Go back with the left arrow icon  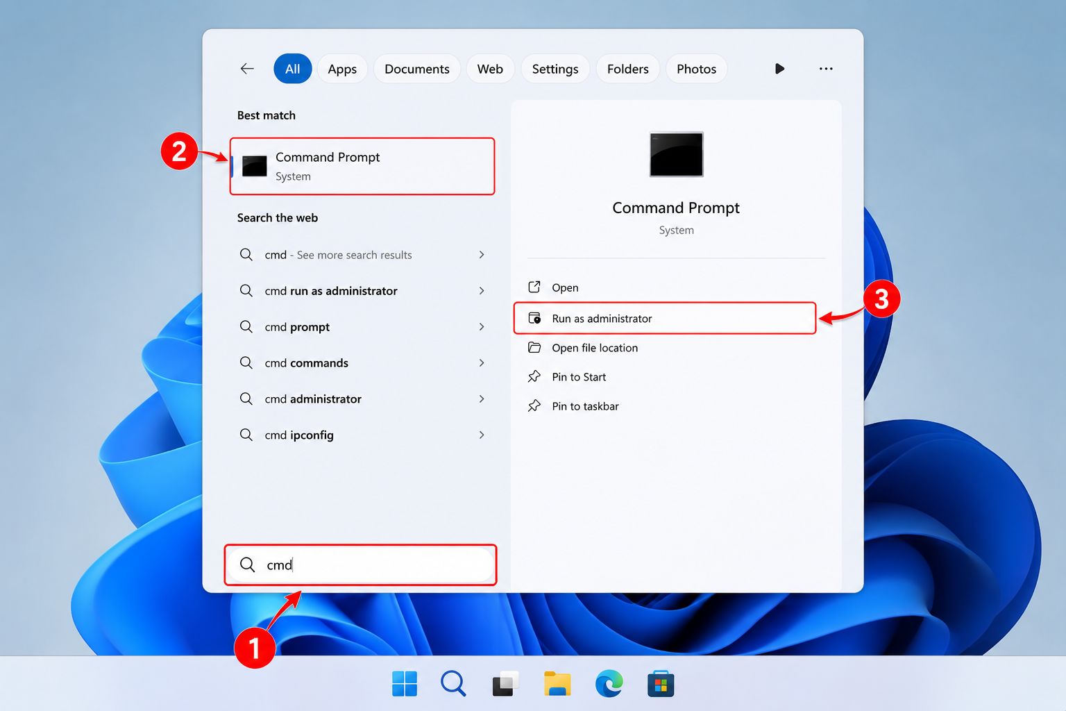(247, 69)
